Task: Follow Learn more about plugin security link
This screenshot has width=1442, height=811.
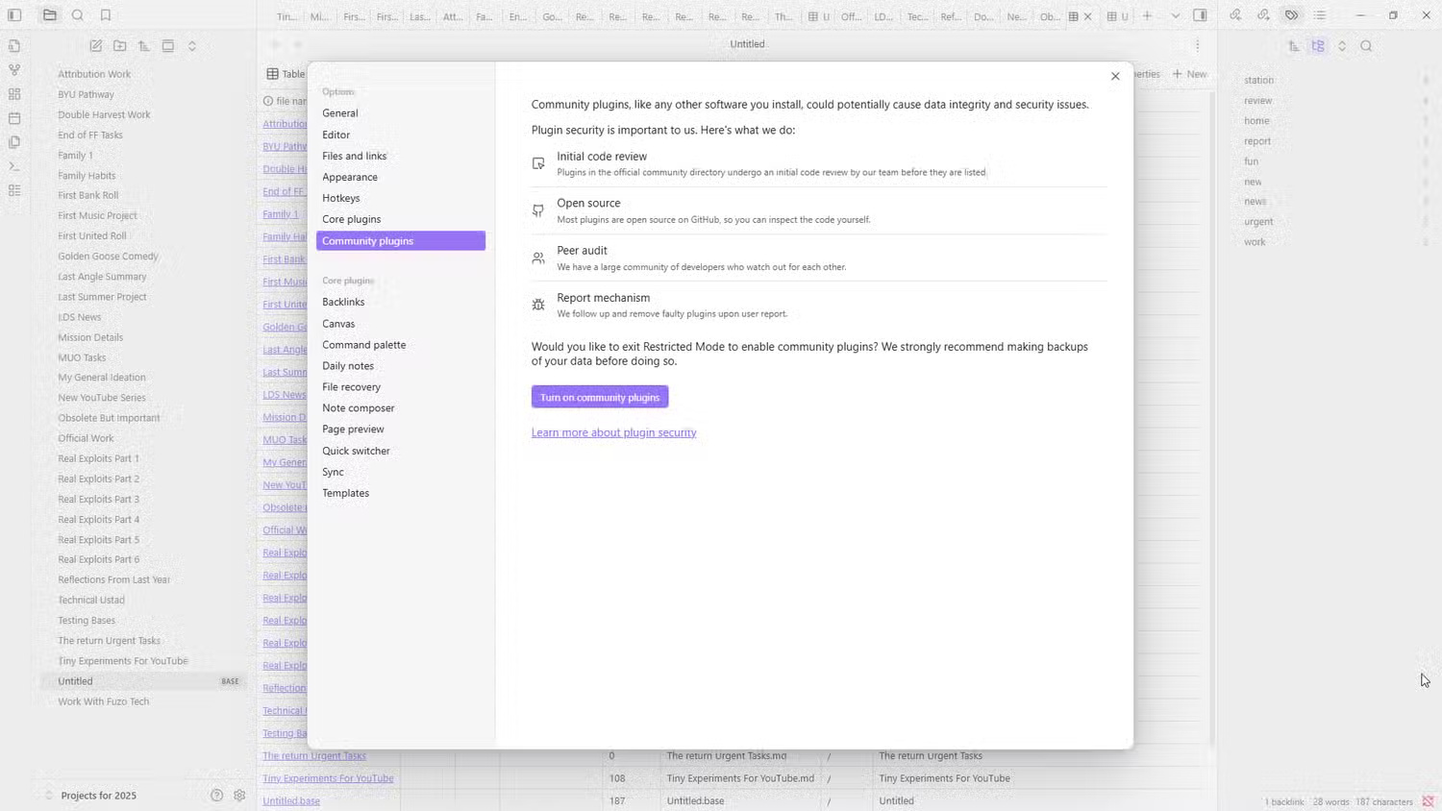Action: coord(613,432)
